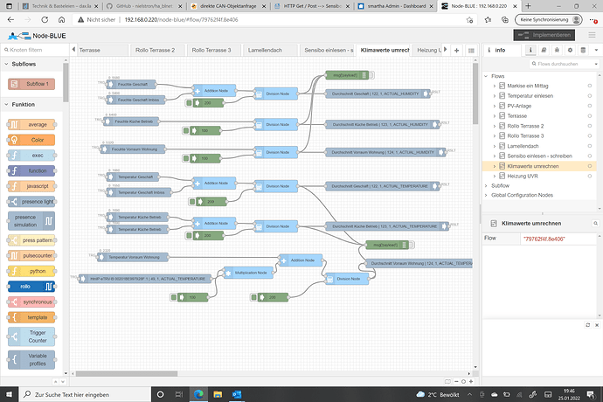
Task: Switch to the Rollo Terrasse 2 tab
Action: coord(154,51)
